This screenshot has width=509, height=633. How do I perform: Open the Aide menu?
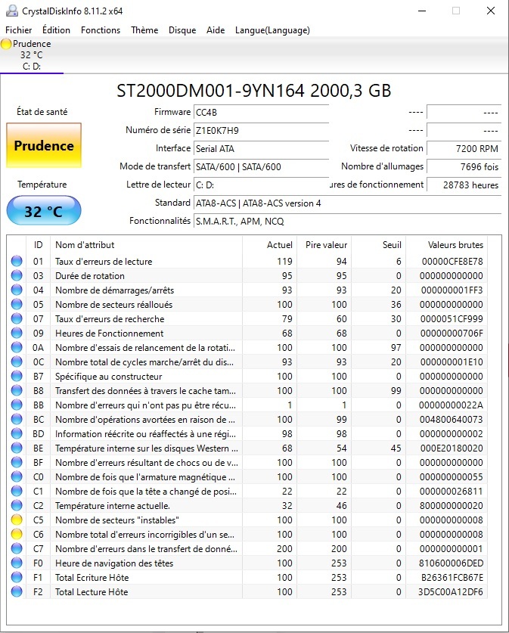point(216,30)
